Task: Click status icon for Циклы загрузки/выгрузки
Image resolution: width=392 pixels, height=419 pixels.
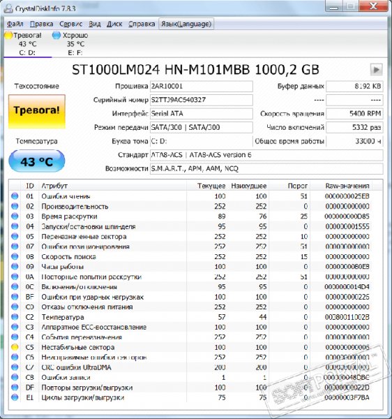Action: pyautogui.click(x=15, y=397)
